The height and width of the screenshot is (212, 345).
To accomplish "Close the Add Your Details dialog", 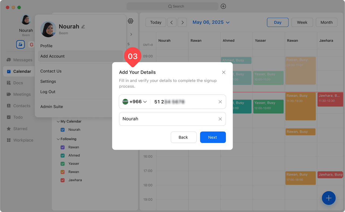I will (223, 72).
